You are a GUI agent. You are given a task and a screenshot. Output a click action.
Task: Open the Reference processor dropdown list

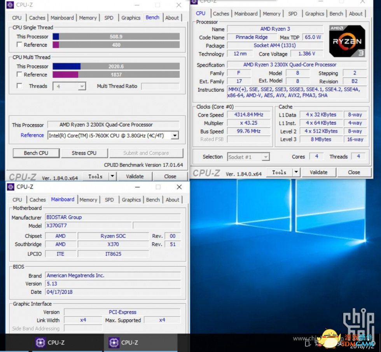point(175,135)
